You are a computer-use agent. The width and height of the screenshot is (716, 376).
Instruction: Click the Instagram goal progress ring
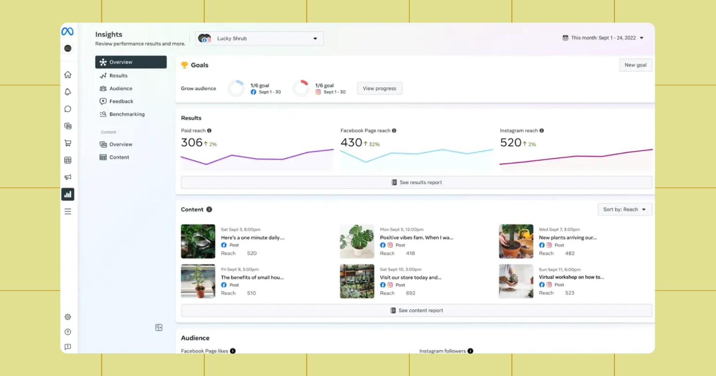[x=301, y=88]
